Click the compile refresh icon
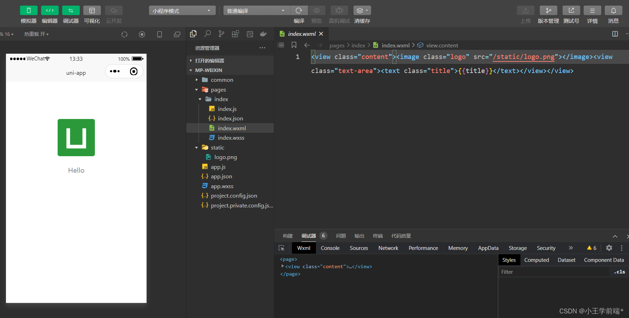The image size is (629, 318). 299,11
